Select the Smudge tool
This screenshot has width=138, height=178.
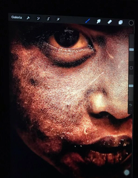(x=98, y=21)
